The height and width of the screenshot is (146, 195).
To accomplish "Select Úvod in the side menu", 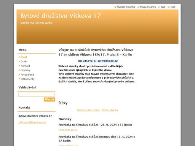I will pyautogui.click(x=24, y=57).
